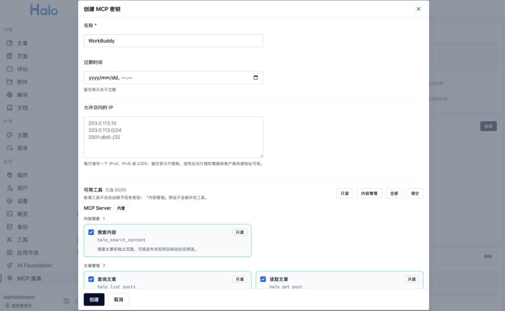Click the 新建 button behind the dialog
Image resolution: width=505 pixels, height=311 pixels.
[x=488, y=126]
